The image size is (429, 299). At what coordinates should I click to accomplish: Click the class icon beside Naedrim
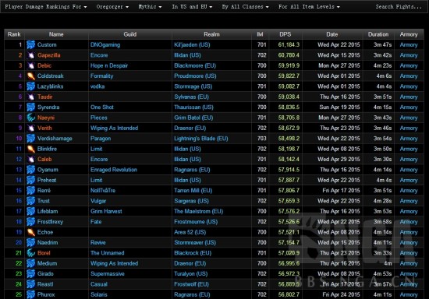31,242
